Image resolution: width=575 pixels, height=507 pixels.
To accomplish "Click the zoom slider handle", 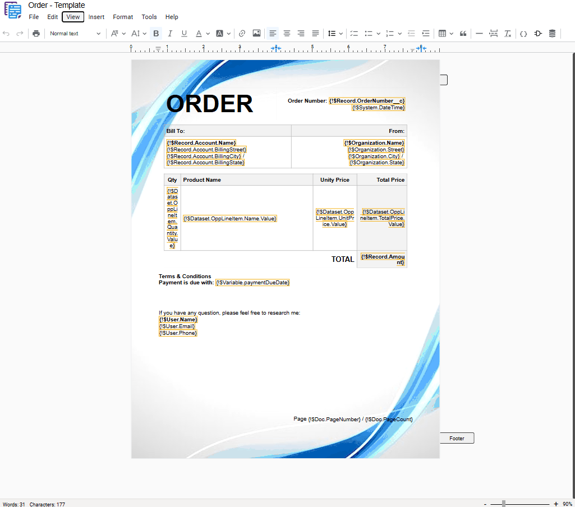I will point(504,504).
